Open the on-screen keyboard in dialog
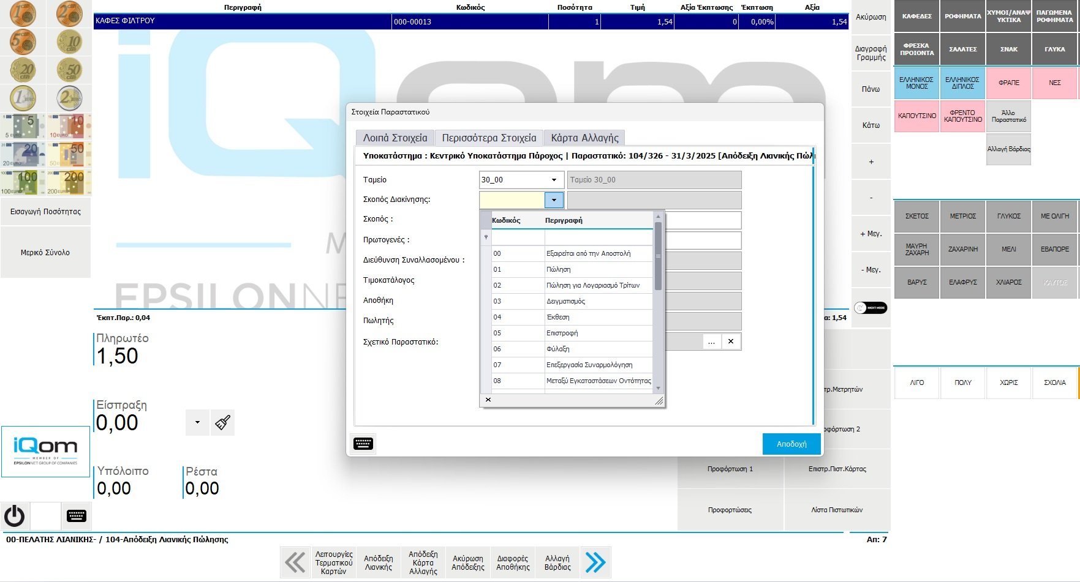Image resolution: width=1080 pixels, height=582 pixels. 363,444
